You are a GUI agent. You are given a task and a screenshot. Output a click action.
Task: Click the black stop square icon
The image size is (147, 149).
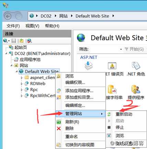(109, 127)
